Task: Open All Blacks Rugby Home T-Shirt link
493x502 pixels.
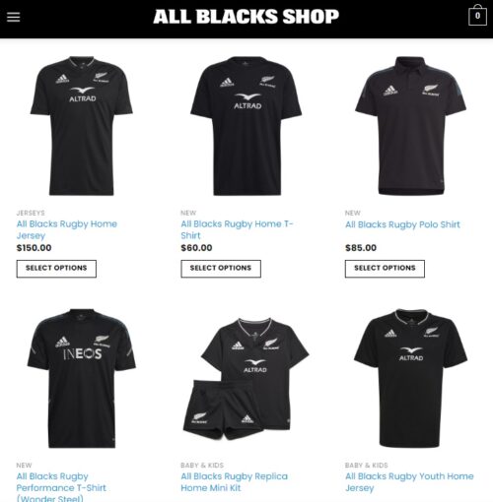Action: tap(237, 229)
